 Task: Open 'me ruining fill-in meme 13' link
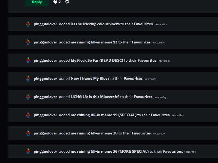coord(94,42)
